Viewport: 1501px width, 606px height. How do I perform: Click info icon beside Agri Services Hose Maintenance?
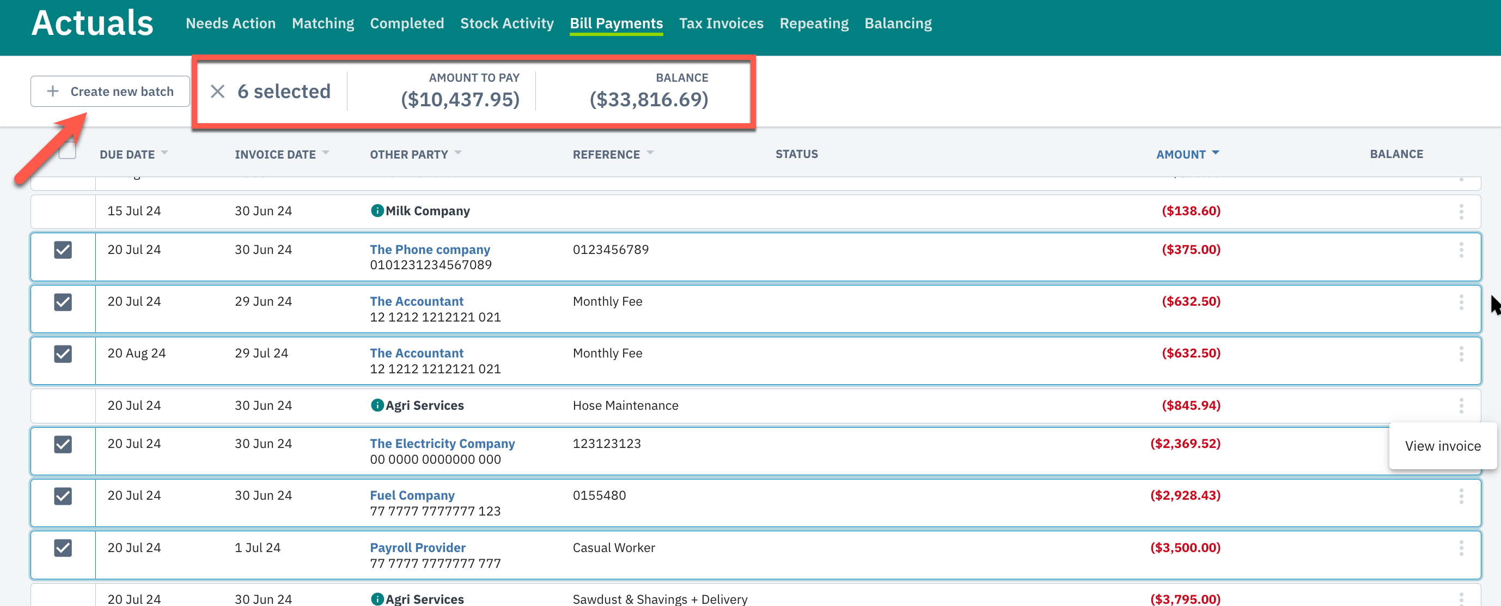tap(377, 405)
